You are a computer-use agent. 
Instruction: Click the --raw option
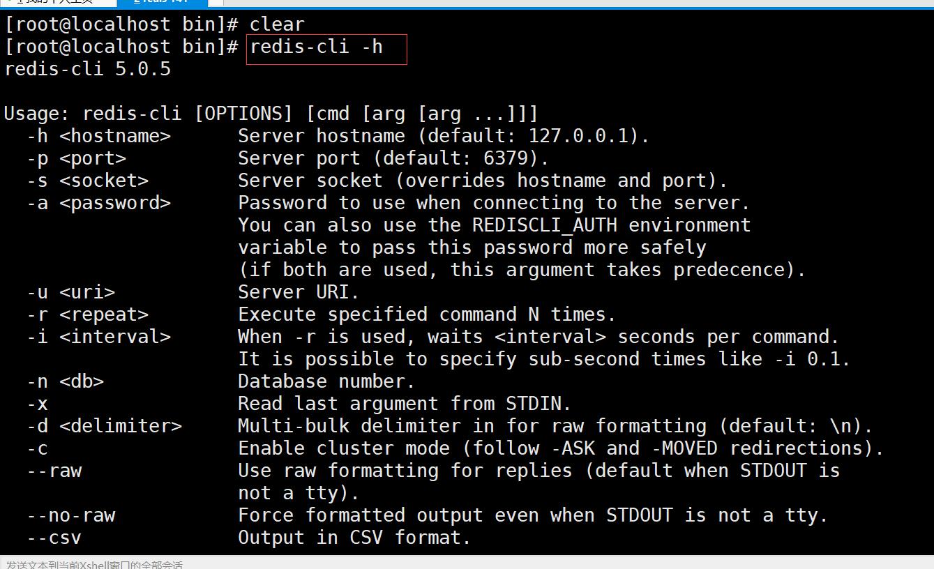click(x=54, y=471)
